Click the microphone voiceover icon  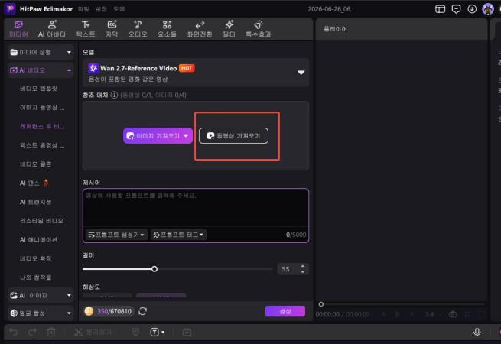(477, 333)
